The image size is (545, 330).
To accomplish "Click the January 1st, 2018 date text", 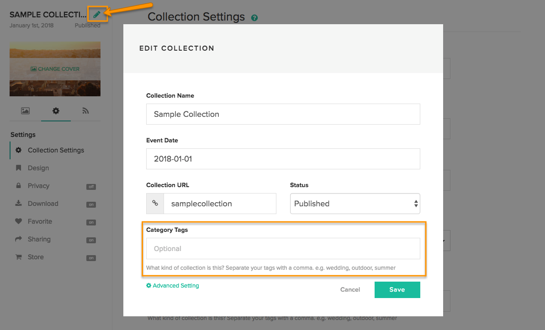I will [x=32, y=26].
